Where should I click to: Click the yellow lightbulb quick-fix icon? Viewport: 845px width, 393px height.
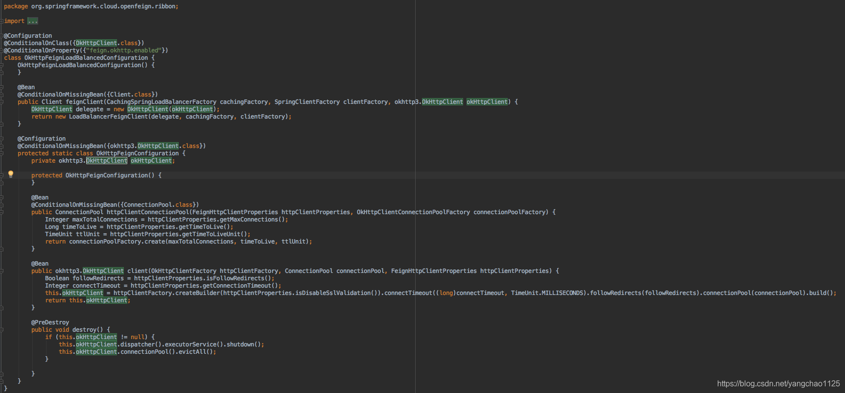click(11, 174)
